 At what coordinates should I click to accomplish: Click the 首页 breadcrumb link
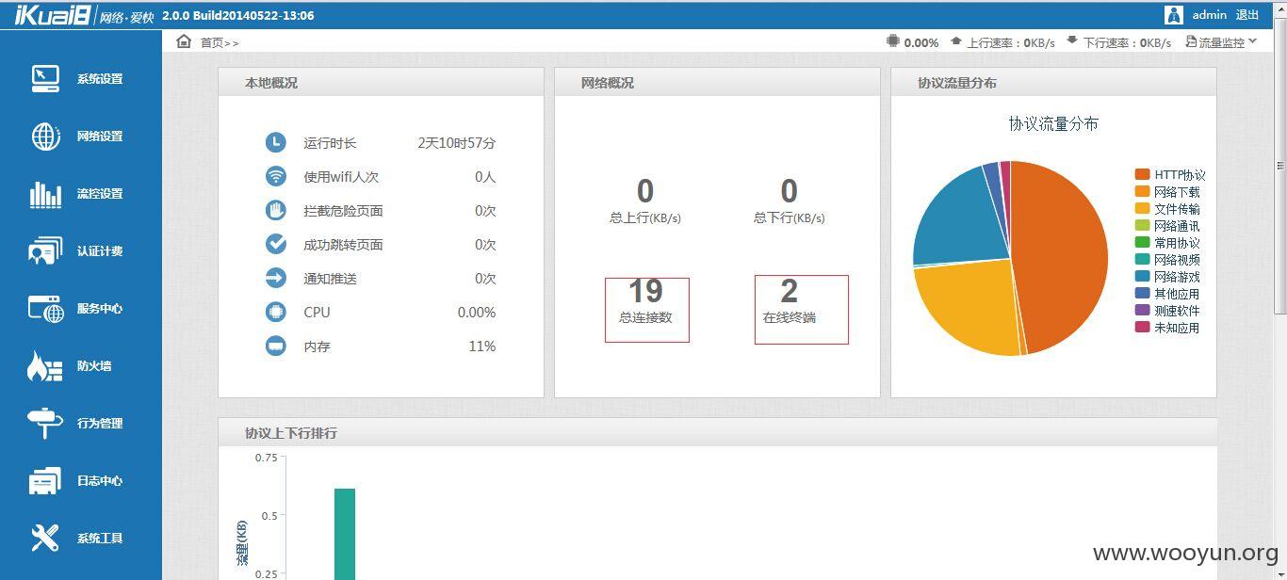tap(211, 42)
